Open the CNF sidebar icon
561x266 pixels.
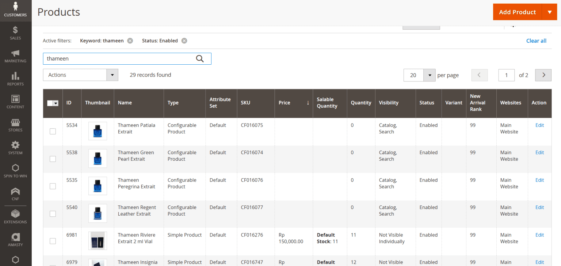[x=15, y=194]
